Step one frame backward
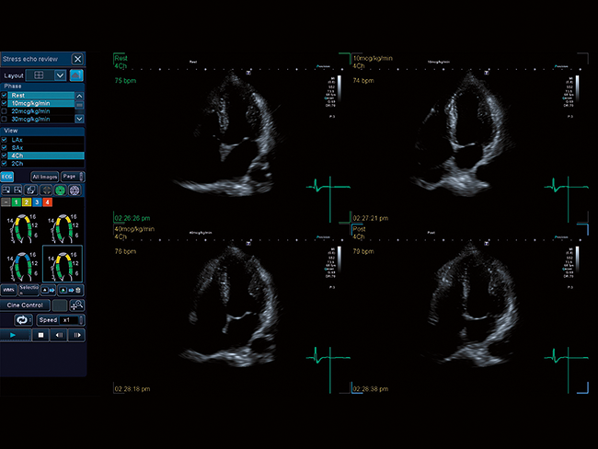 [59, 335]
